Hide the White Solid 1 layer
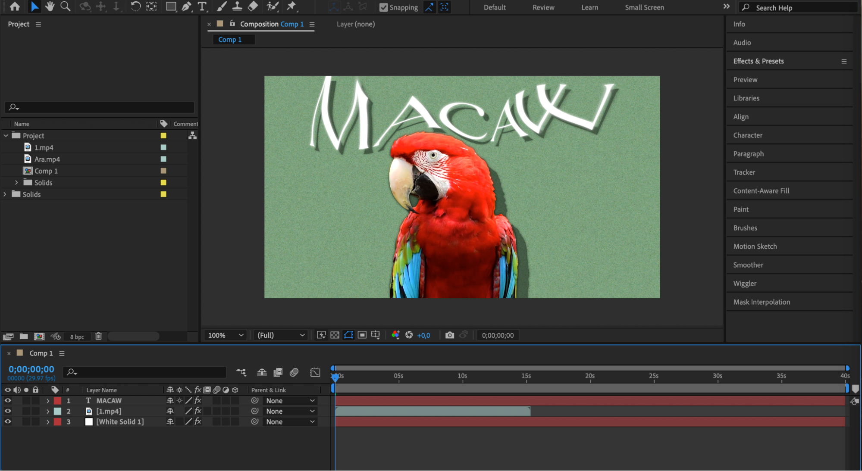This screenshot has height=471, width=862. [8, 421]
